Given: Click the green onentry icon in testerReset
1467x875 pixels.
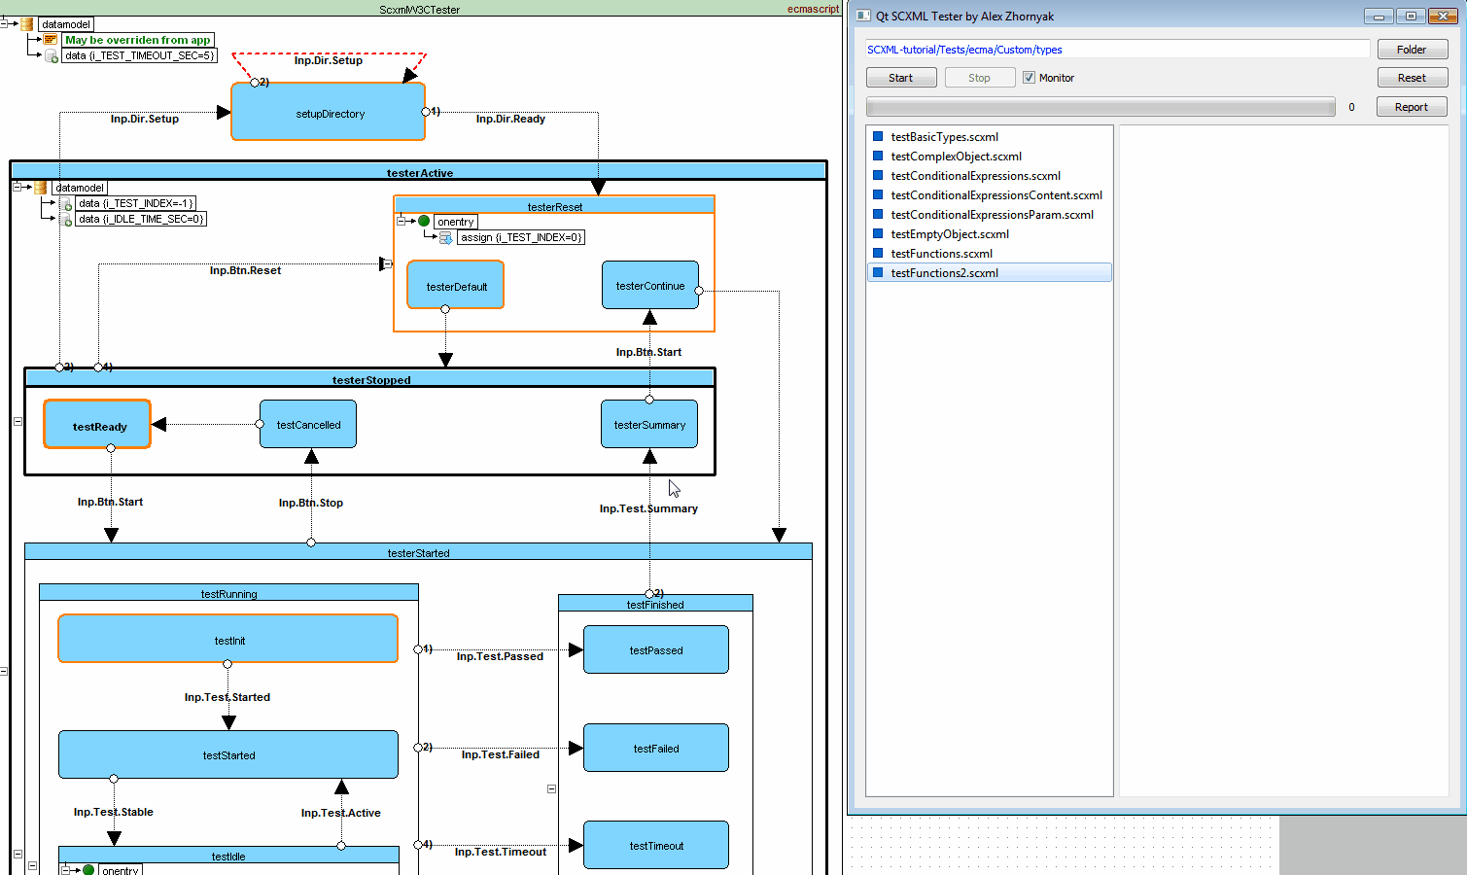Looking at the screenshot, I should pyautogui.click(x=424, y=222).
